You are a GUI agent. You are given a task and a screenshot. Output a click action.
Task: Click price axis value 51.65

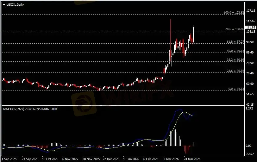250,94
